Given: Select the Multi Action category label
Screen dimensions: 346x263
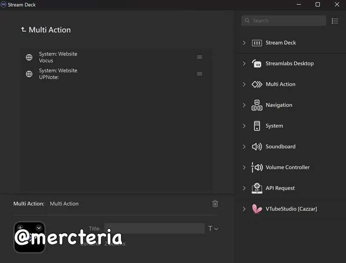Looking at the screenshot, I should (281, 85).
